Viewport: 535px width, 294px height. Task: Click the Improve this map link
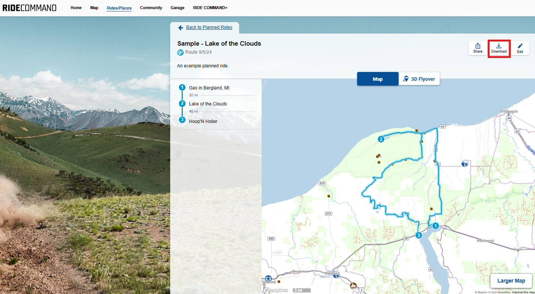coord(523,292)
